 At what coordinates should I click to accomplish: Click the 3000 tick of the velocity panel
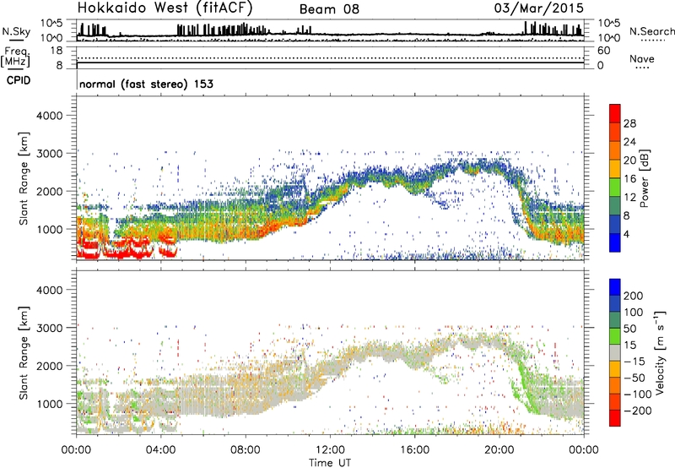click(x=50, y=328)
